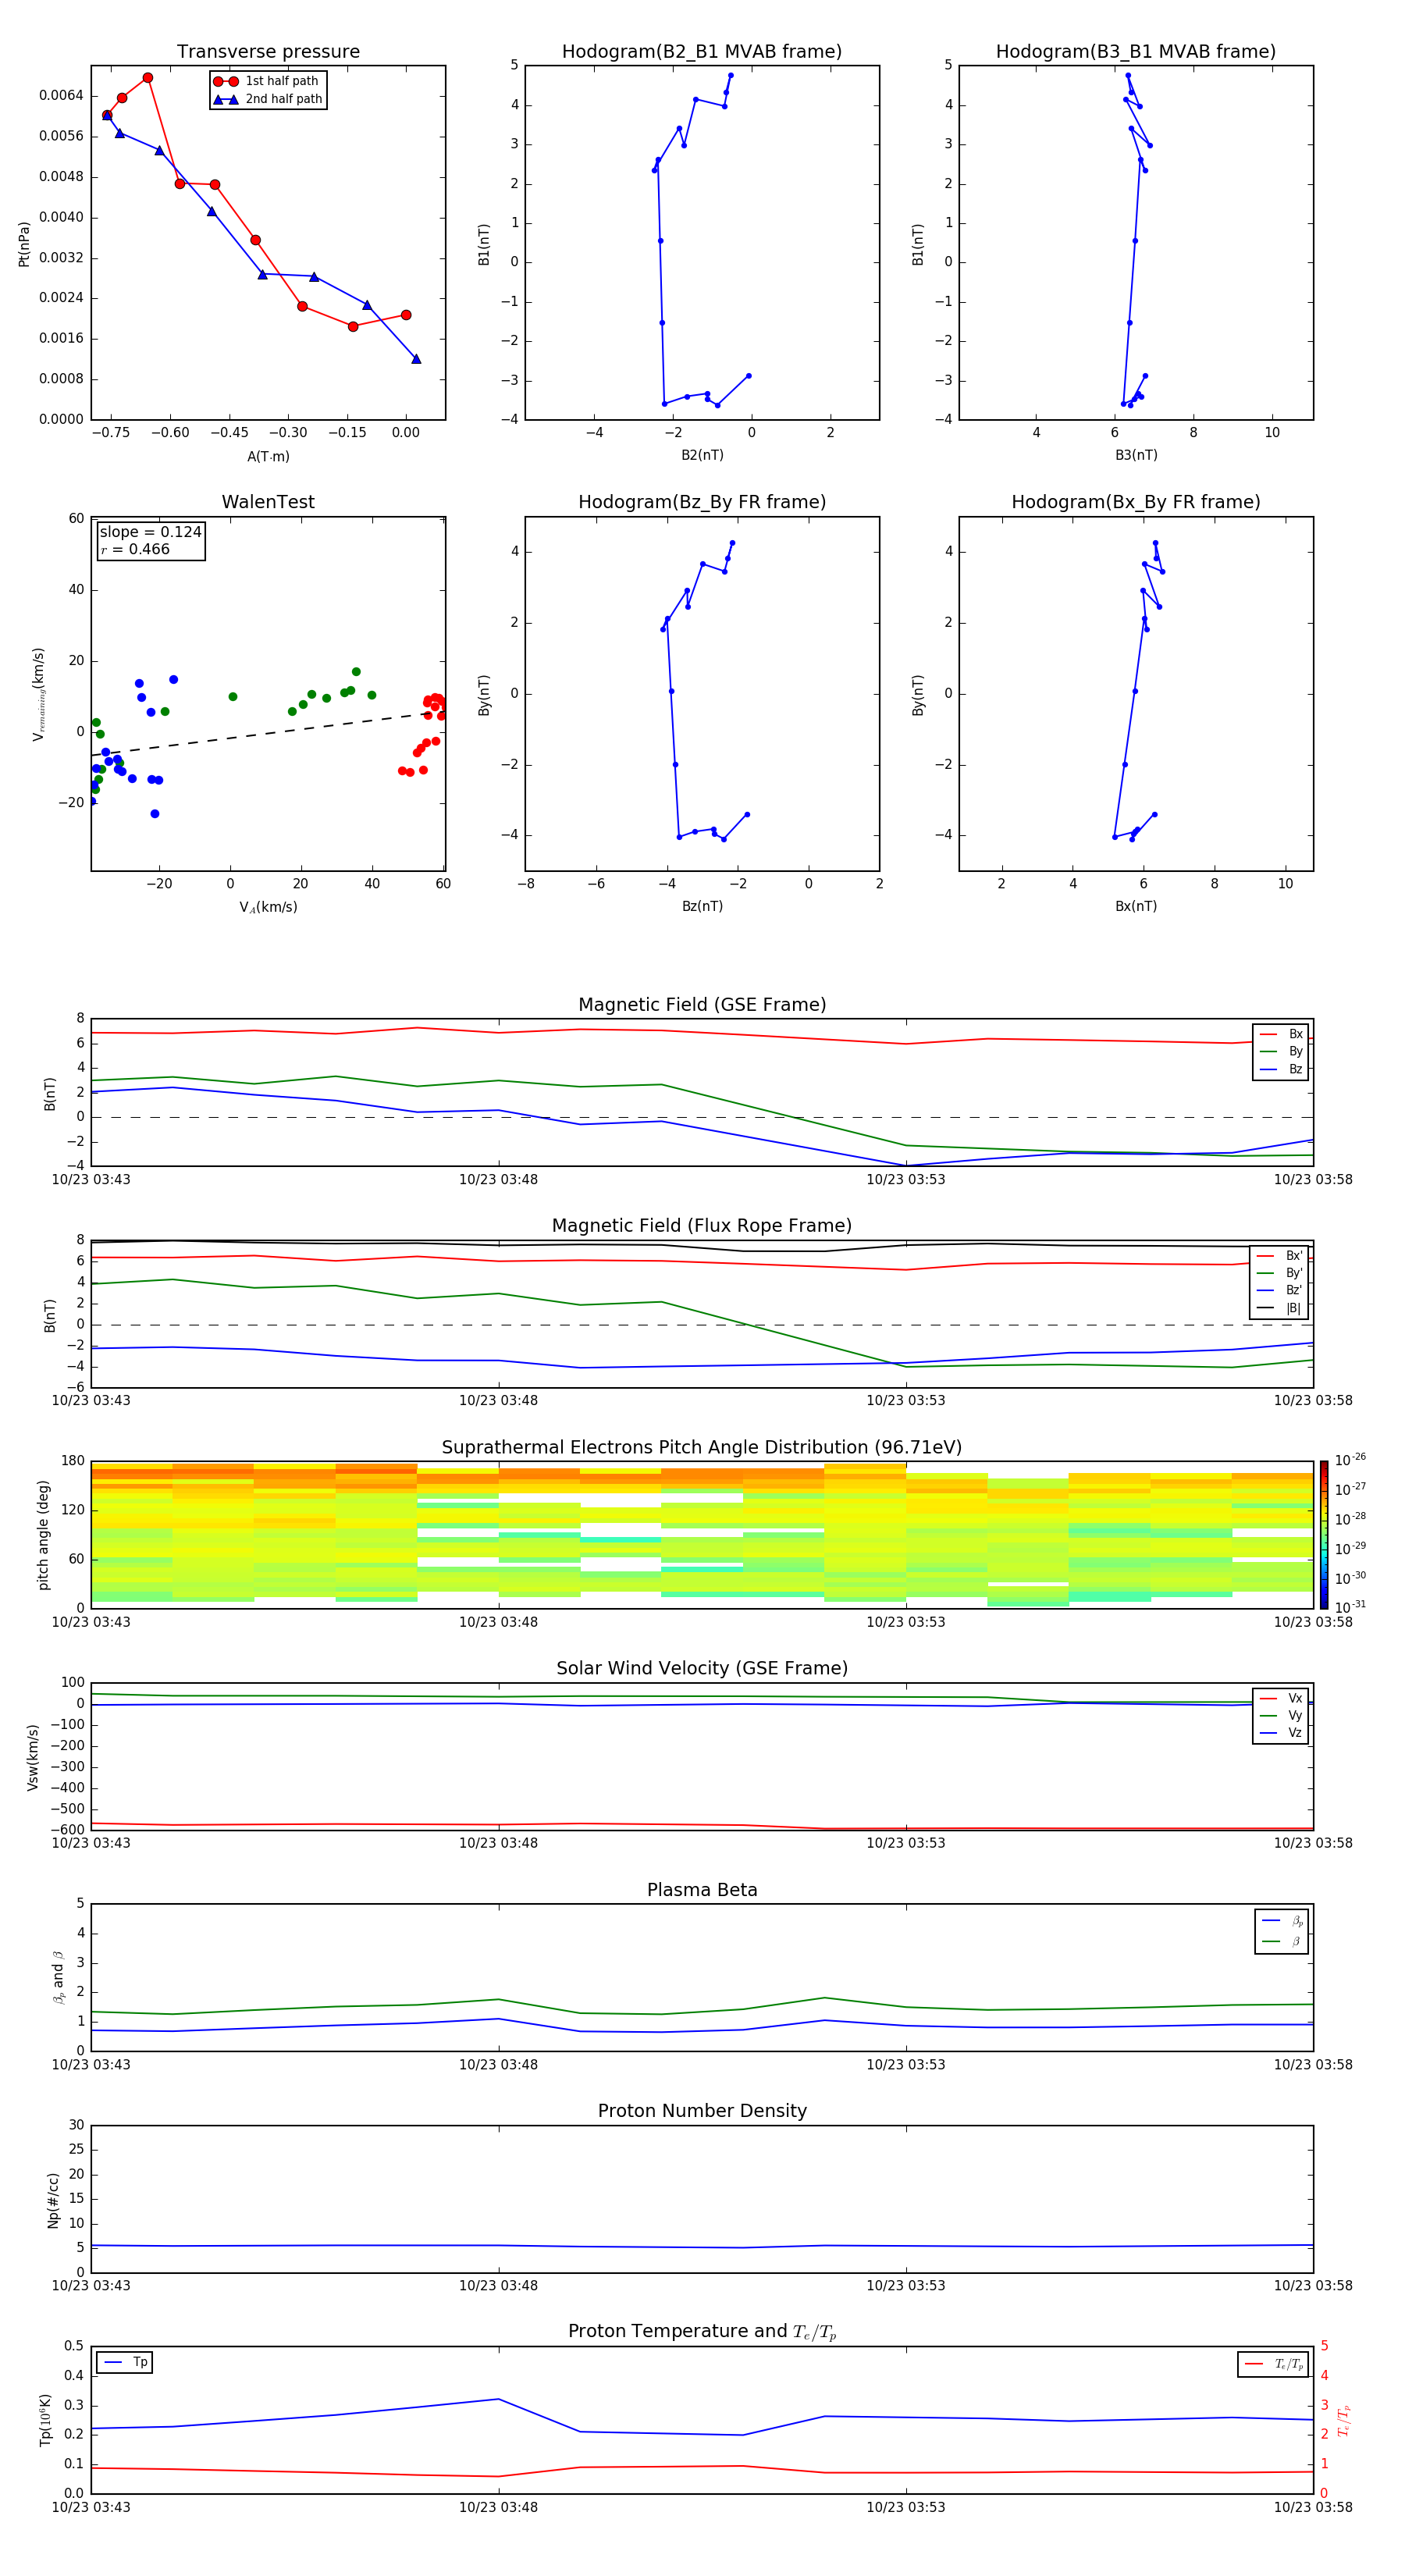Click the pitch angle color scale bar

(1323, 1535)
